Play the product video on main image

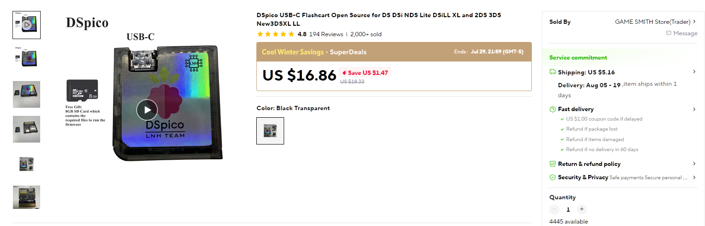(x=147, y=110)
